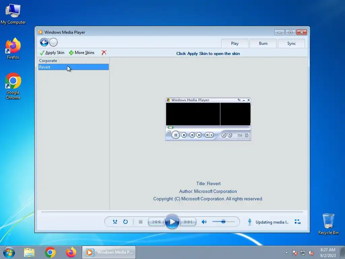Click Author: Microsoft Corporation text

pyautogui.click(x=208, y=191)
